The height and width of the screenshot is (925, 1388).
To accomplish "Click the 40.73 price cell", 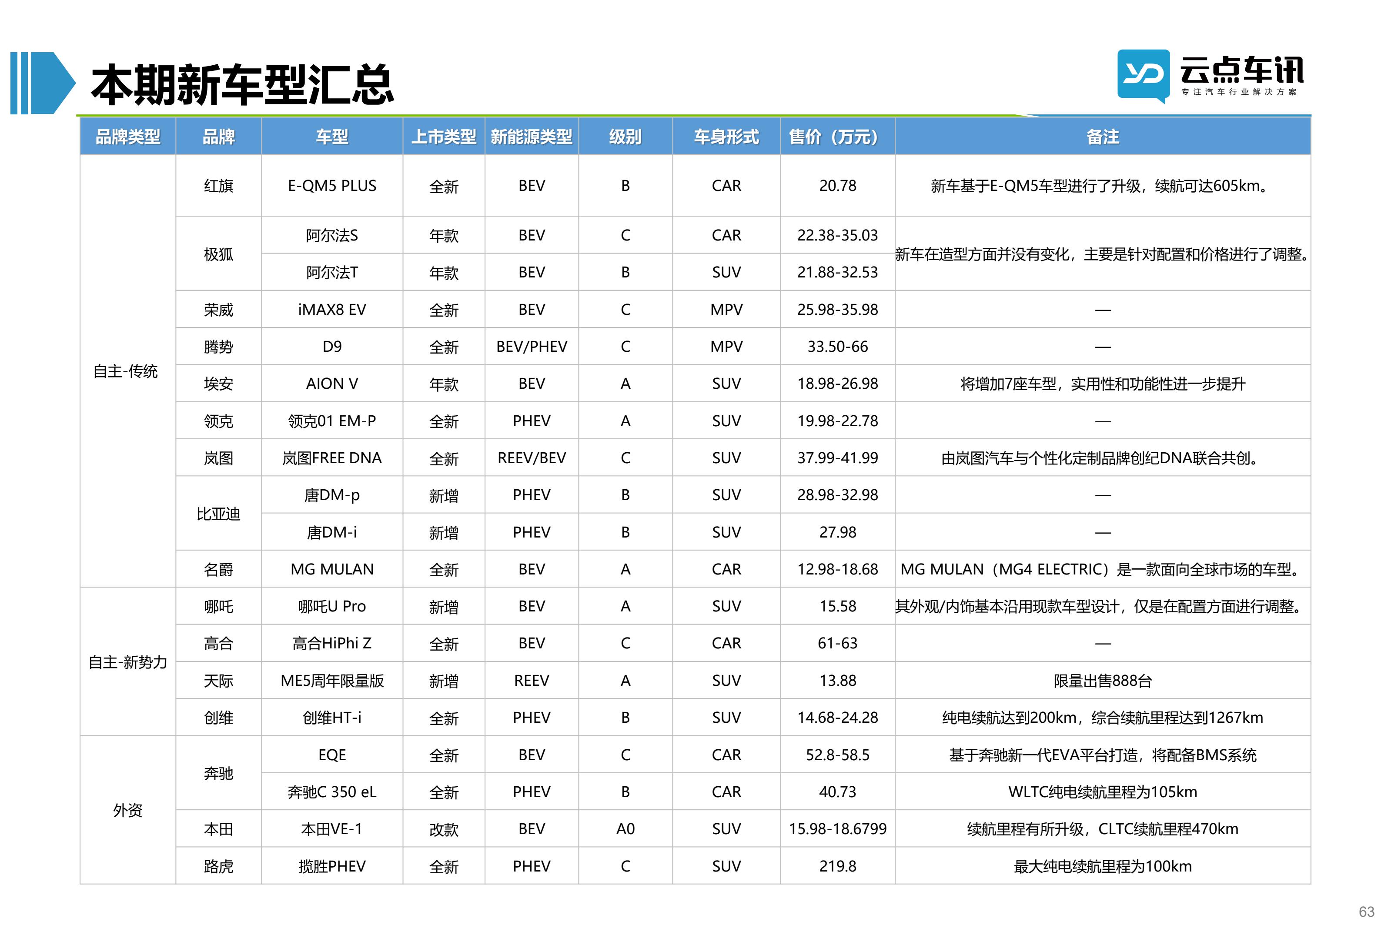I will coord(838,791).
